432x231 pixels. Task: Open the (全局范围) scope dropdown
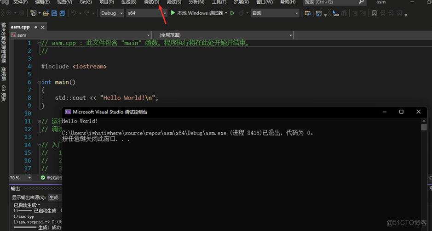[x=223, y=35]
